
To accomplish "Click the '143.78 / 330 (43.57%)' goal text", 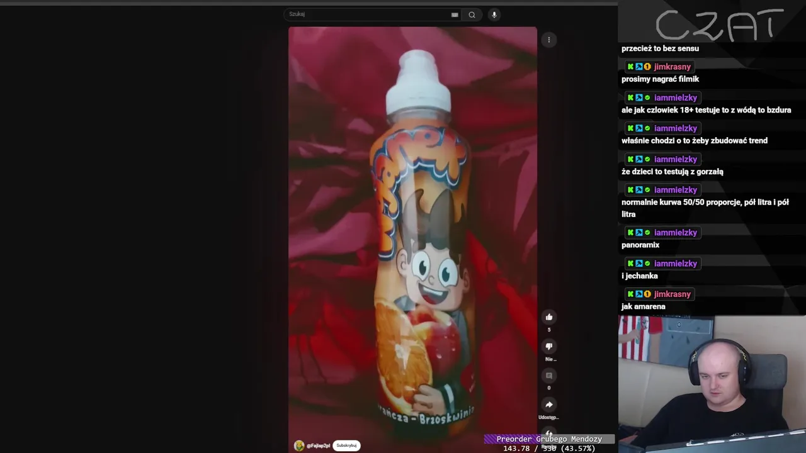I will (x=549, y=449).
